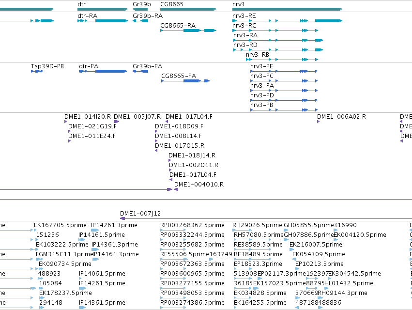Image resolution: width=412 pixels, height=310 pixels.
Task: Click BAC end DME1-002O11.R
Action: tap(194, 165)
